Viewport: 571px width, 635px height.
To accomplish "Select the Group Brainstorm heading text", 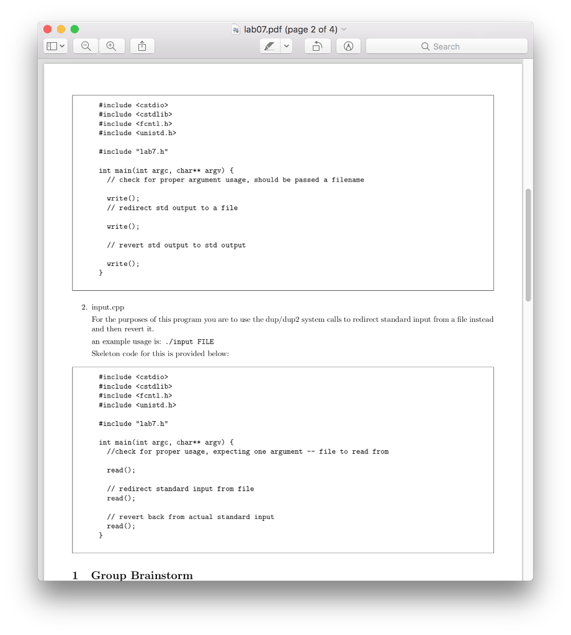I will [x=142, y=575].
